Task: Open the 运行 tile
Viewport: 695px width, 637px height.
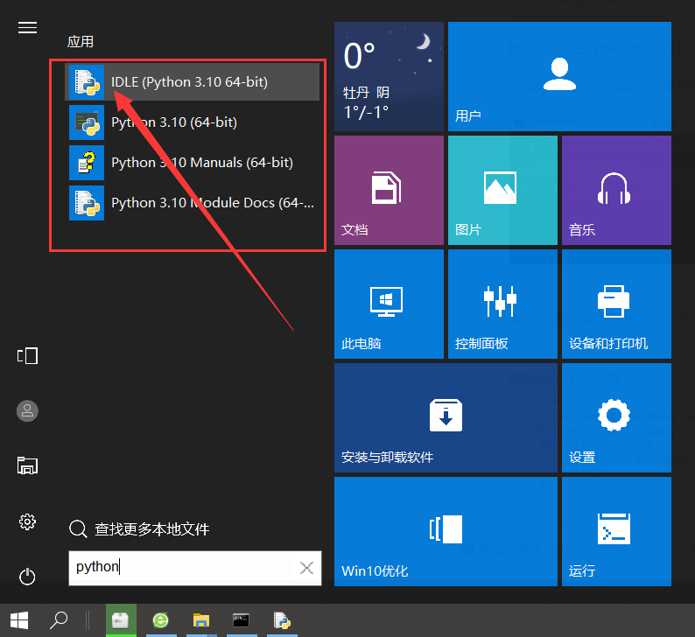Action: [x=616, y=532]
